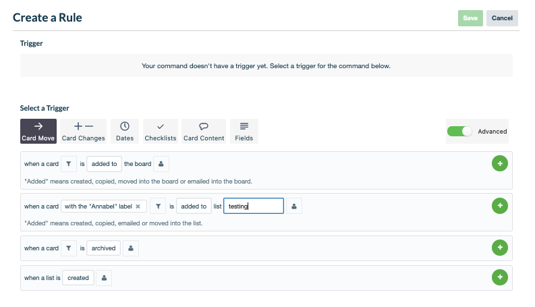
Task: Add the 'added to the board' trigger
Action: 499,163
